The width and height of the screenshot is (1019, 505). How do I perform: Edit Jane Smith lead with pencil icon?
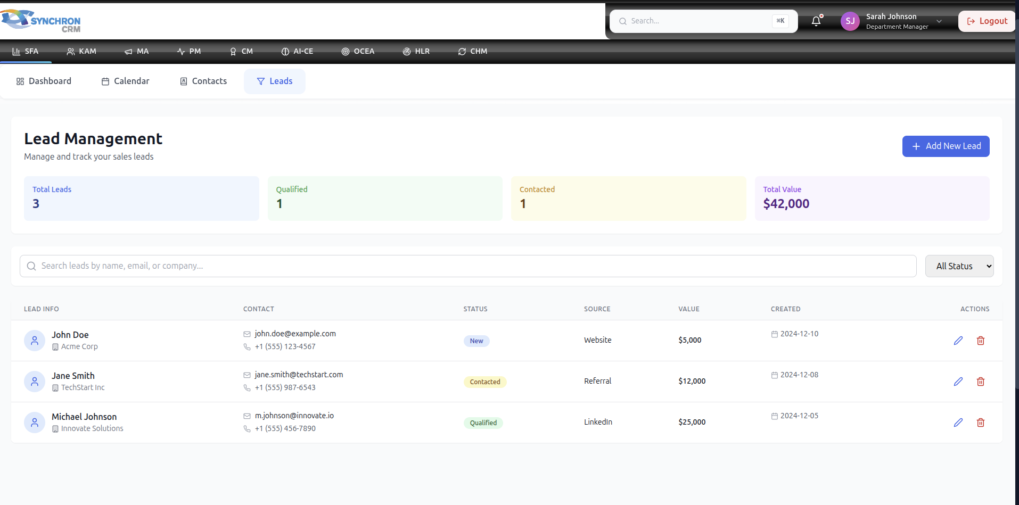coord(958,382)
